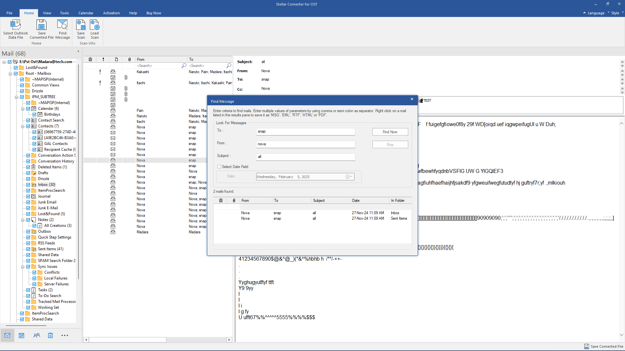The image size is (625, 351).
Task: Select the To input field in Find Message
Action: point(305,131)
